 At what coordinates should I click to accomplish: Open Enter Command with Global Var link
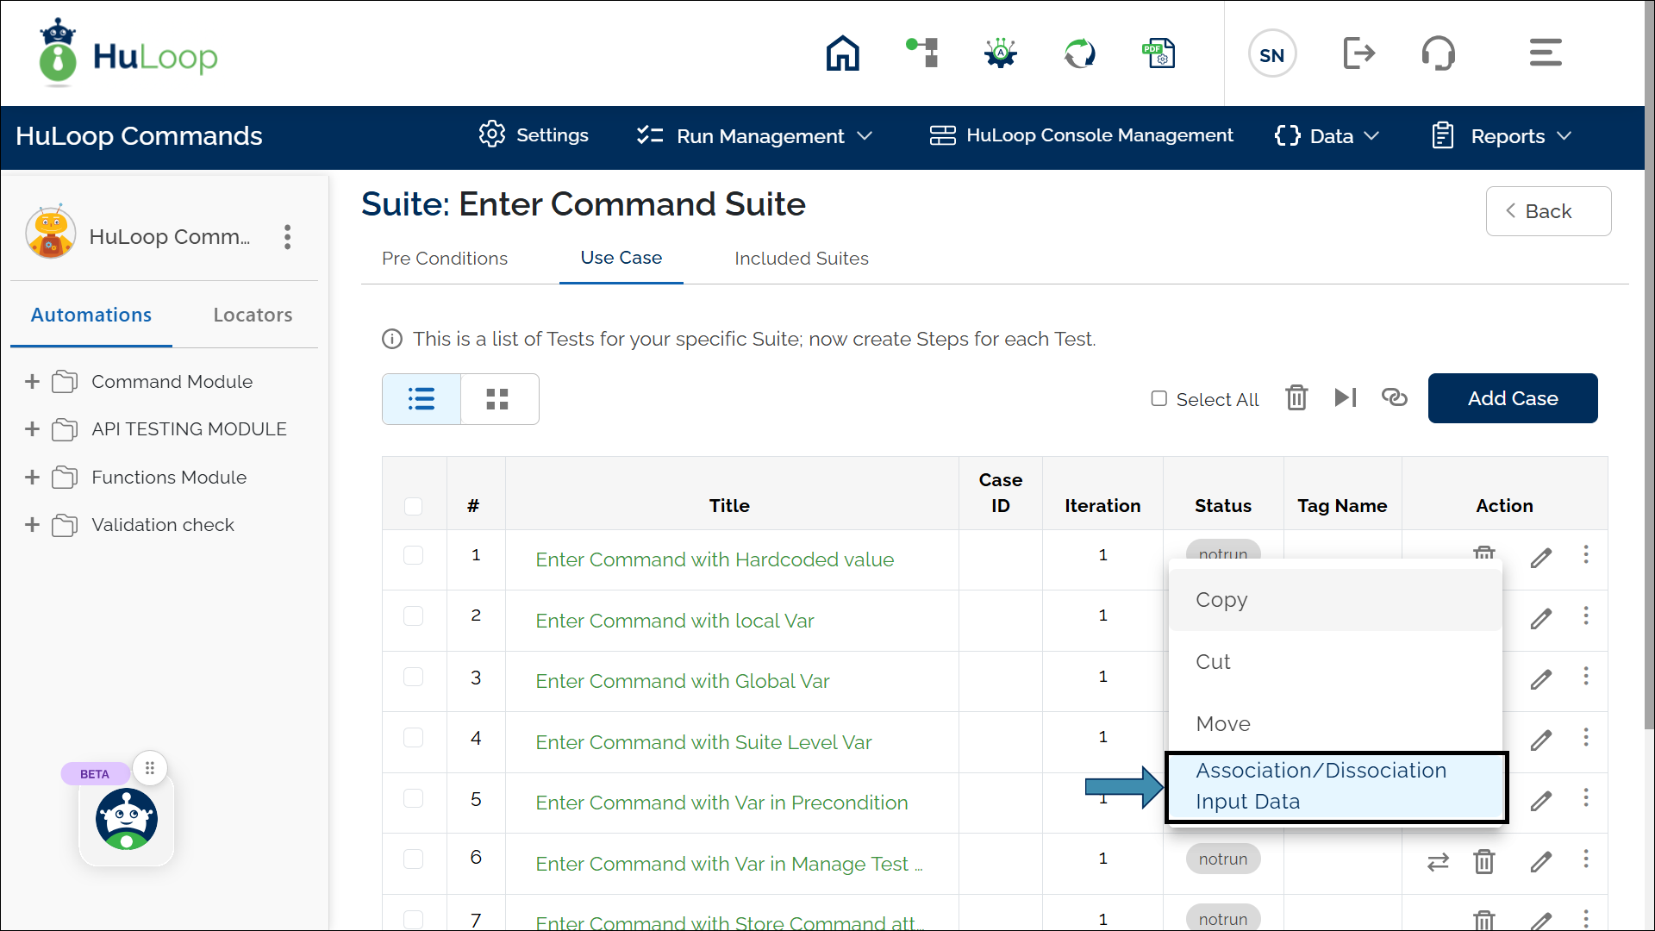point(682,681)
